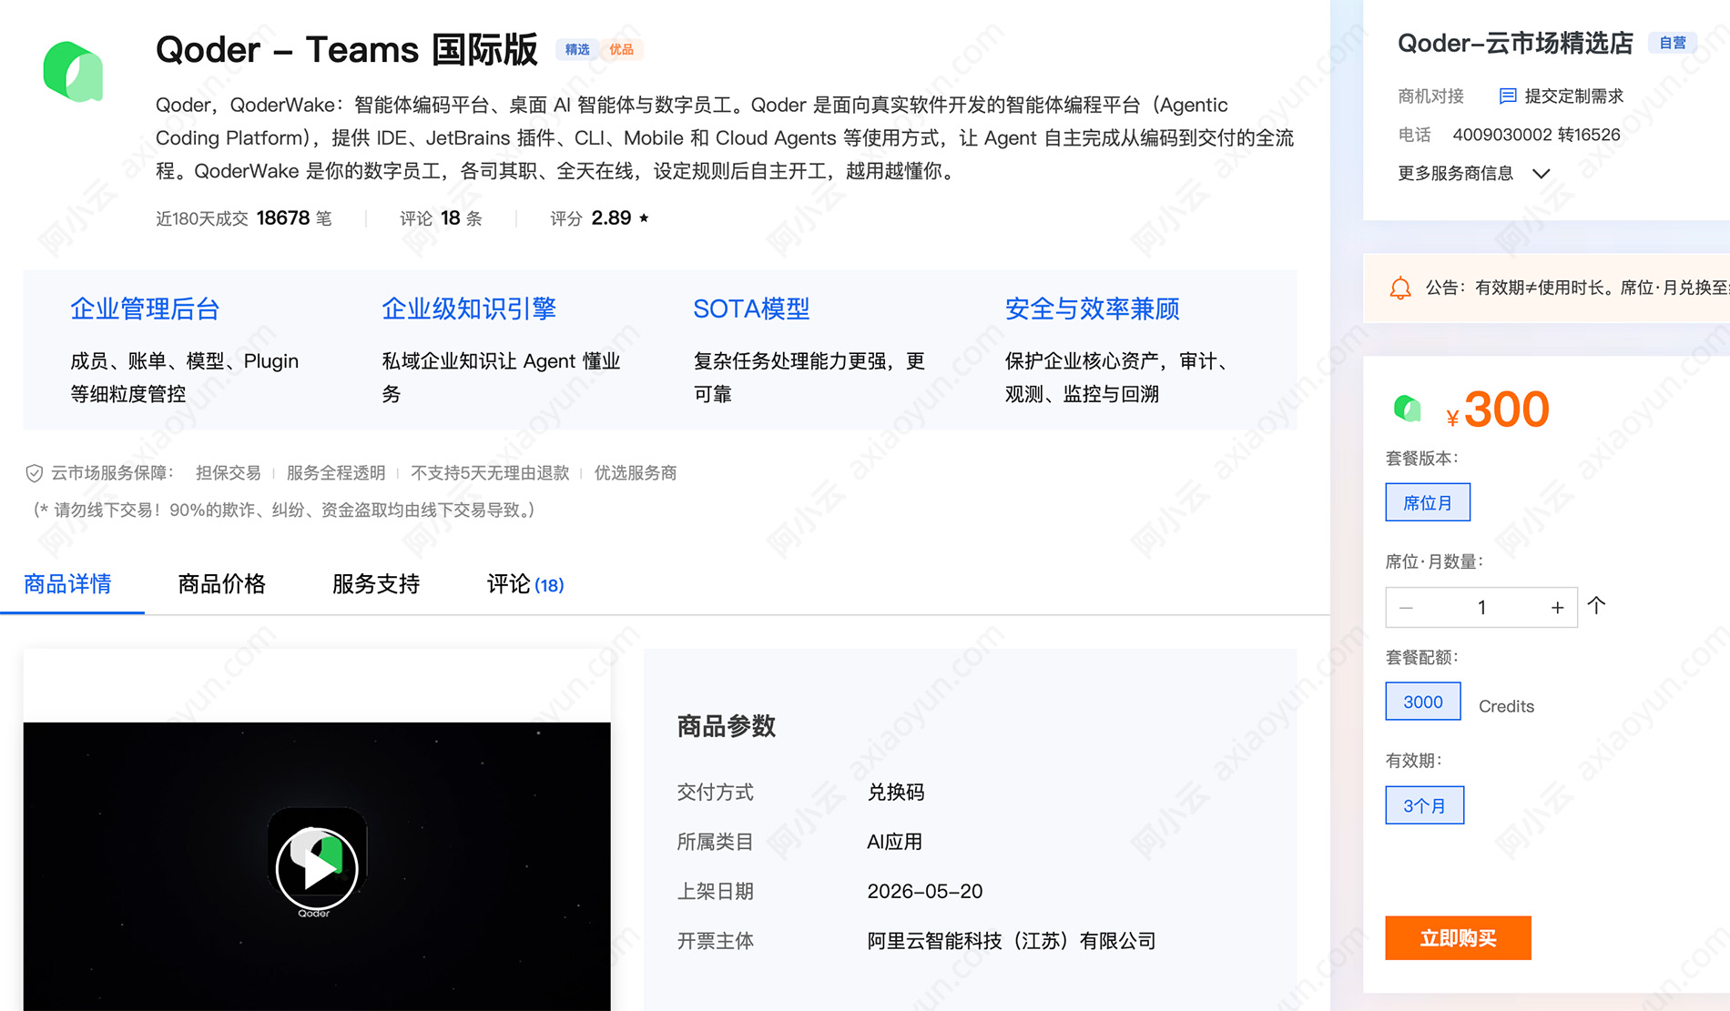Click the quantity input field showing 1
The width and height of the screenshot is (1730, 1011).
1481,608
